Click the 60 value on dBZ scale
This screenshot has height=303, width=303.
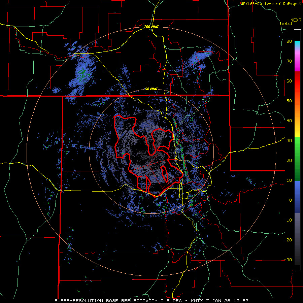click(x=289, y=81)
